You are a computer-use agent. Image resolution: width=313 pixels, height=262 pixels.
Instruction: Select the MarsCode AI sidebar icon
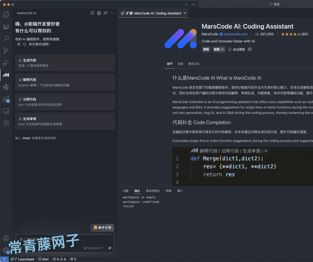tap(6, 75)
